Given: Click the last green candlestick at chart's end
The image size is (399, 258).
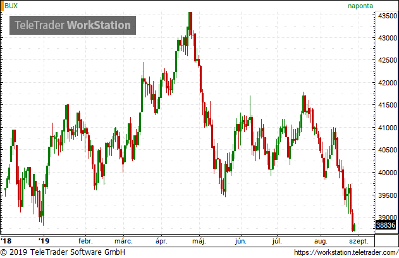Looking at the screenshot, I should pos(355,227).
